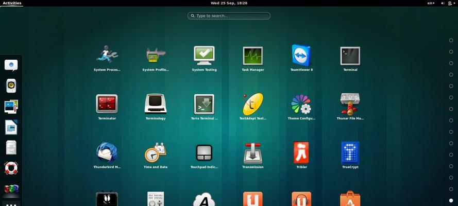Open chat bubble app in dash
458x206 pixels.
pos(11,65)
